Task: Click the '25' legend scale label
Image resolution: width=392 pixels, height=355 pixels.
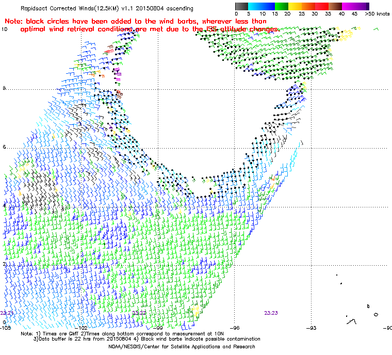Action: point(302,14)
